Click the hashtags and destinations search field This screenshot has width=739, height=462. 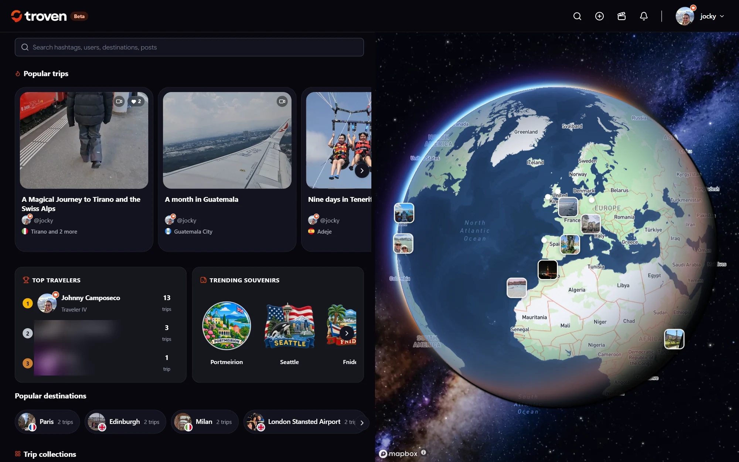(189, 47)
